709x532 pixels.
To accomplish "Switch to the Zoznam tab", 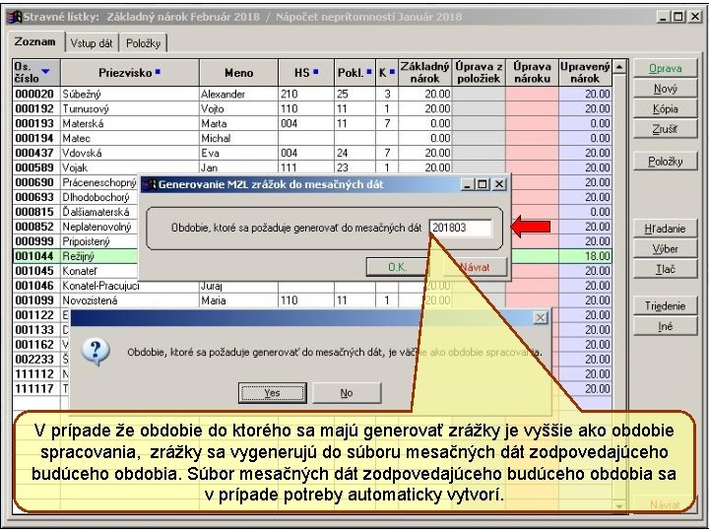I will pos(35,42).
